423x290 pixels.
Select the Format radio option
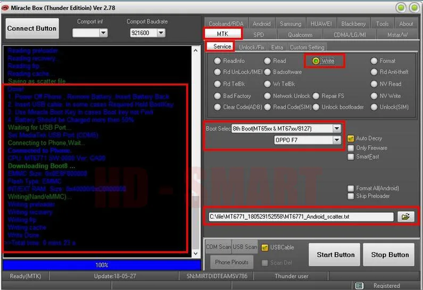click(x=374, y=61)
